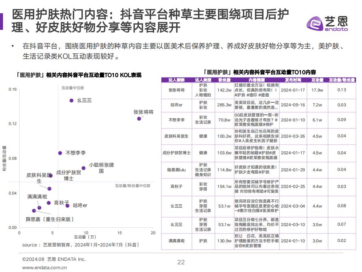
Task: Click the 17.9w interaction count cell
Action: click(x=318, y=90)
